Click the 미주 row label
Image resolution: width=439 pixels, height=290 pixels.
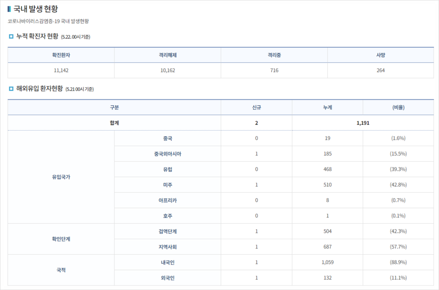[168, 185]
